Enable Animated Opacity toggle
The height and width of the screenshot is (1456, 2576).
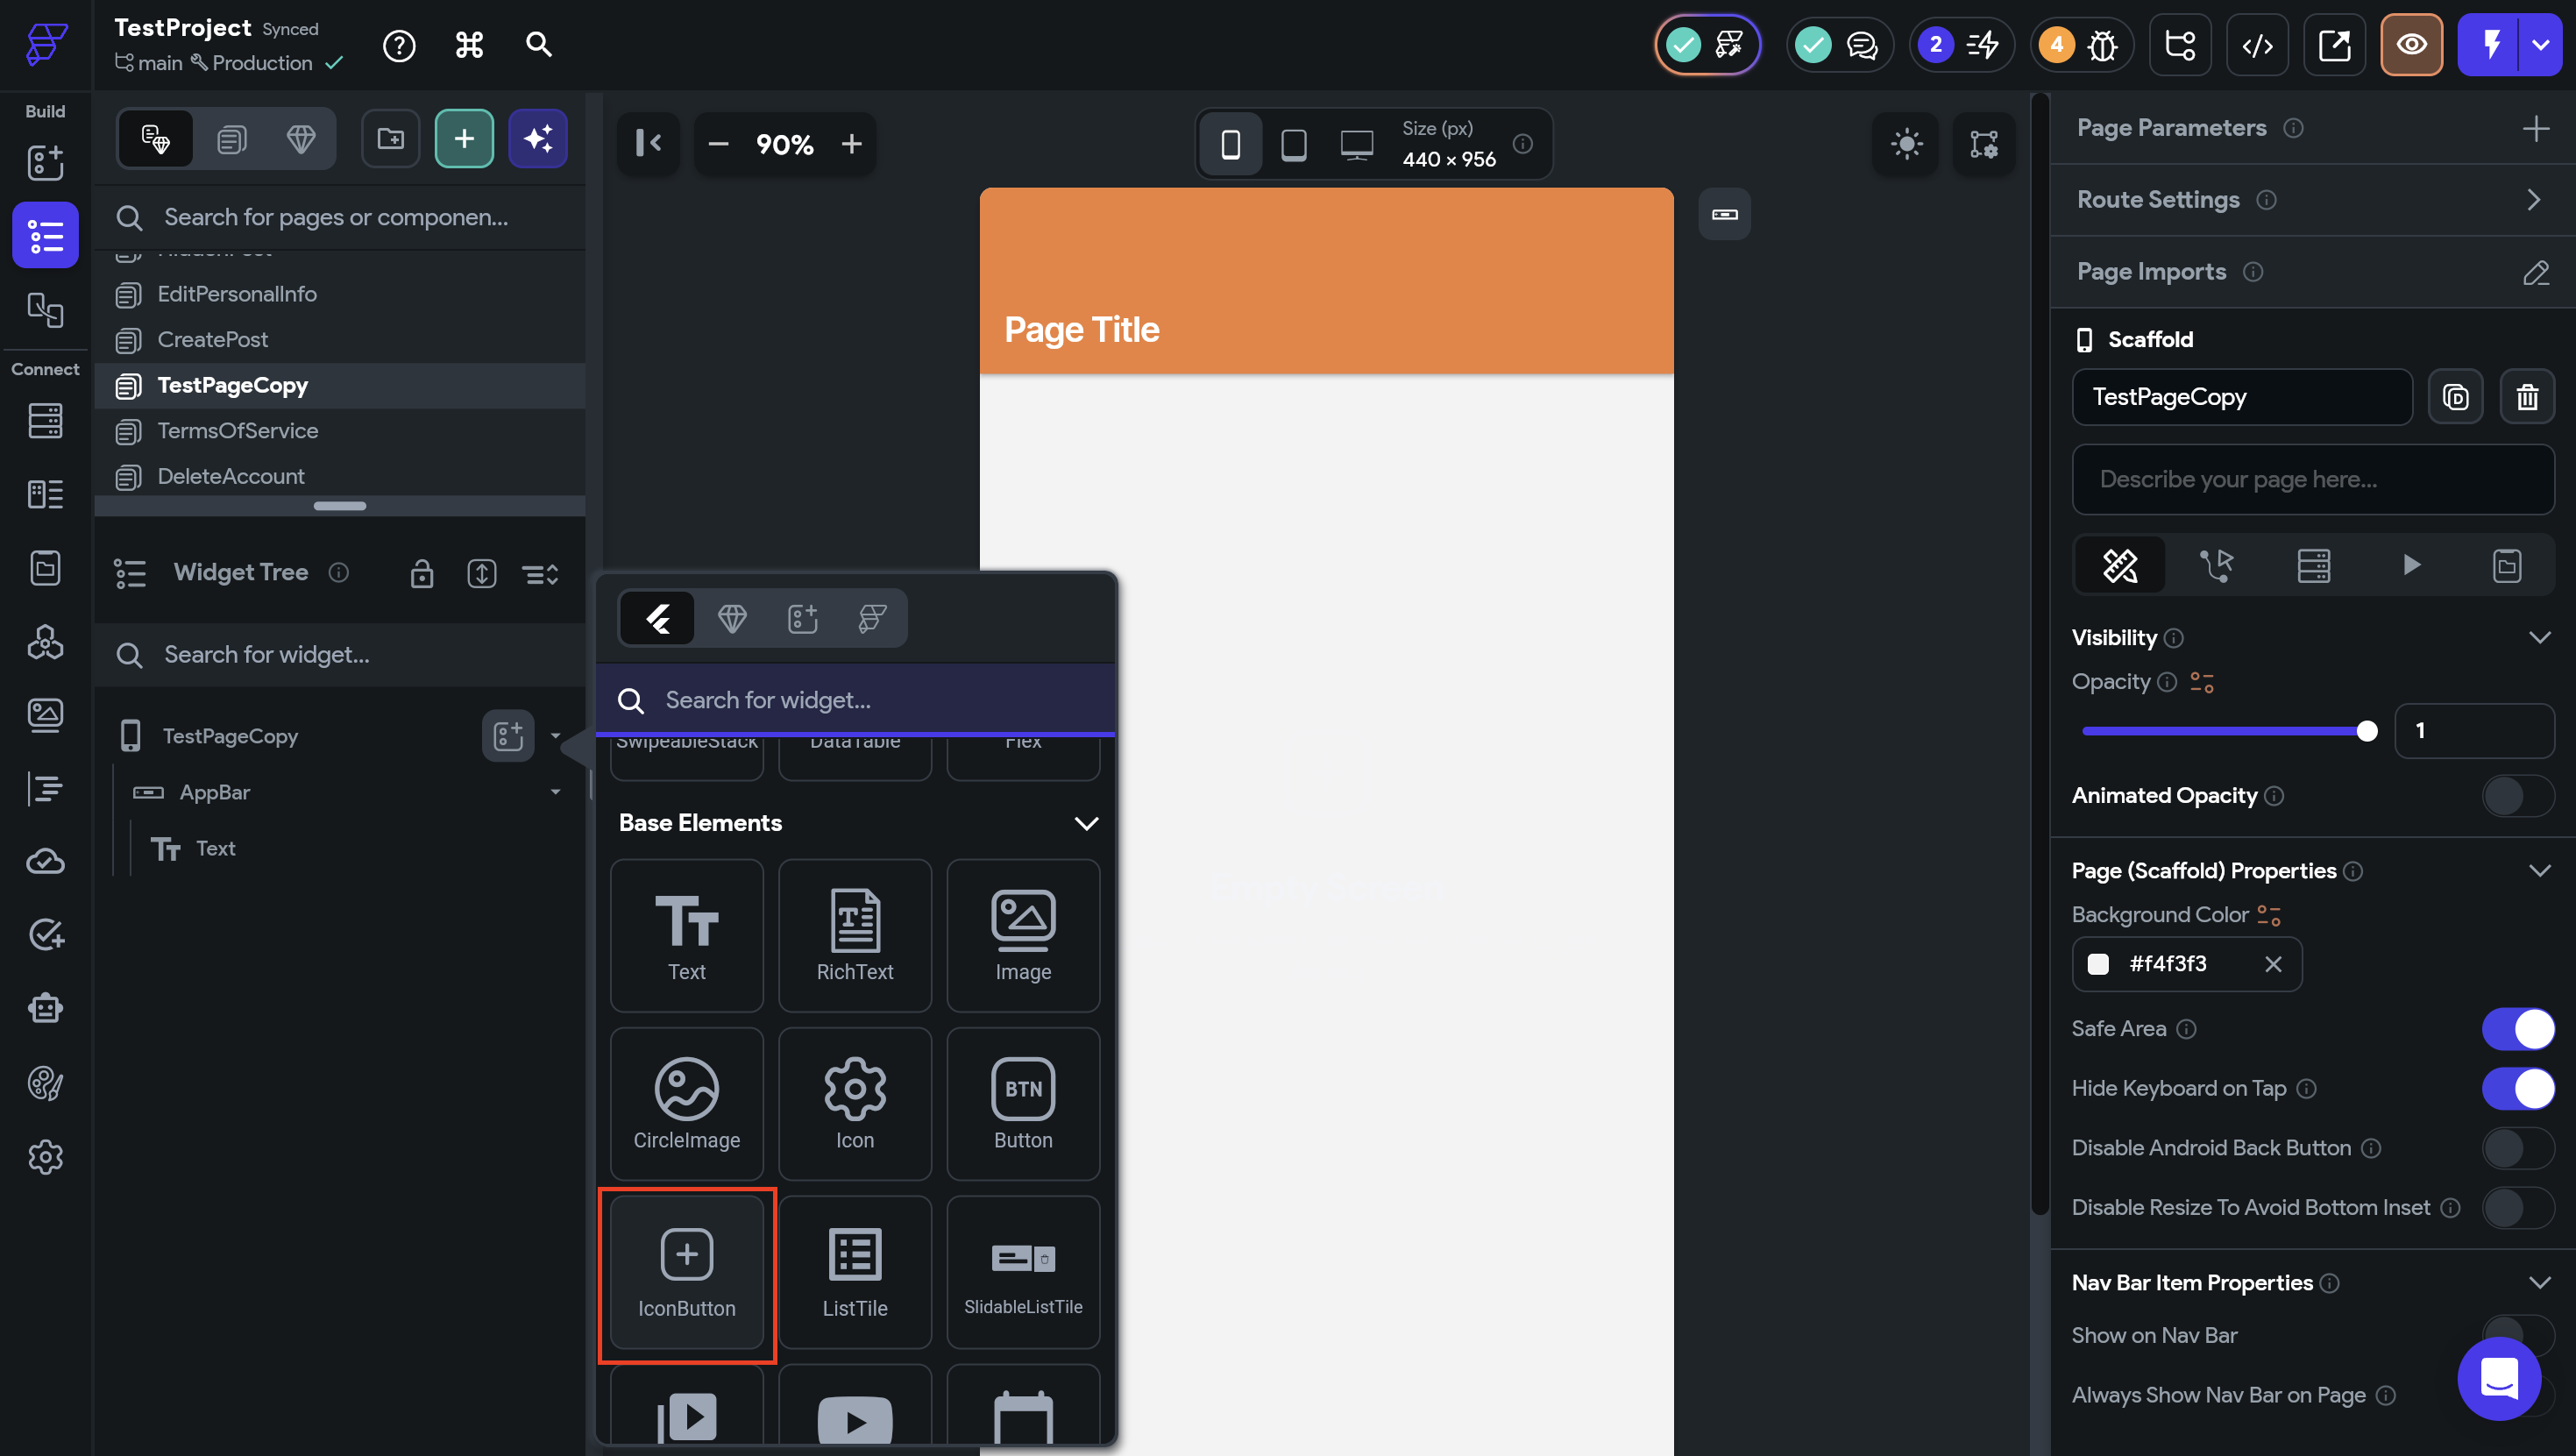click(2517, 796)
